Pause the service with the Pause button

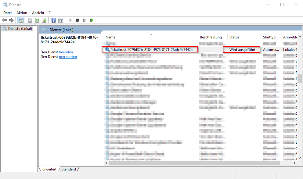[84, 20]
